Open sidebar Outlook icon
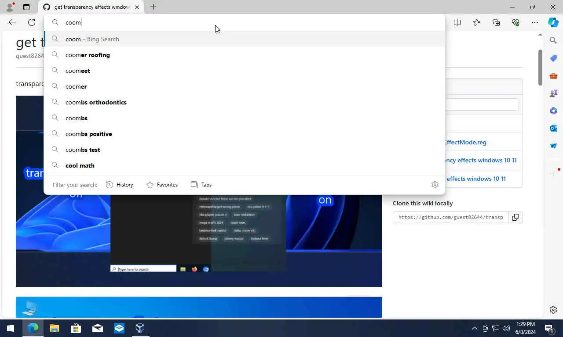Image resolution: width=563 pixels, height=337 pixels. [x=553, y=128]
